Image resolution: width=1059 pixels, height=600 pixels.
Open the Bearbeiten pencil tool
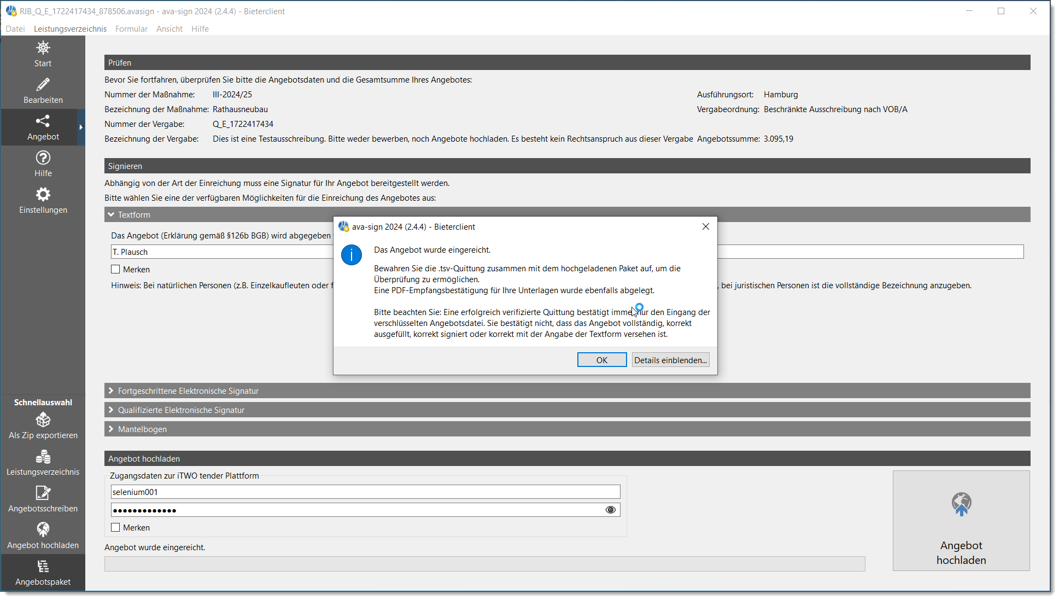tap(43, 91)
